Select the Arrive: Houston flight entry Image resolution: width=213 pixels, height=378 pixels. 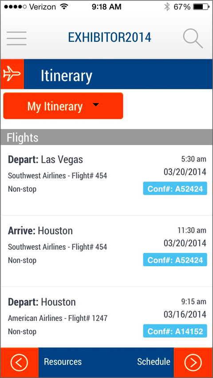click(106, 251)
